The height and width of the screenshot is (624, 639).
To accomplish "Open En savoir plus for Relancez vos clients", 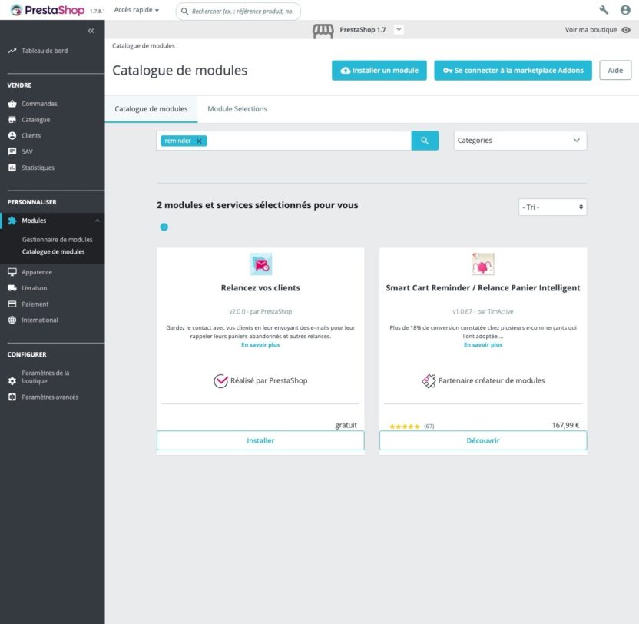I will click(260, 346).
